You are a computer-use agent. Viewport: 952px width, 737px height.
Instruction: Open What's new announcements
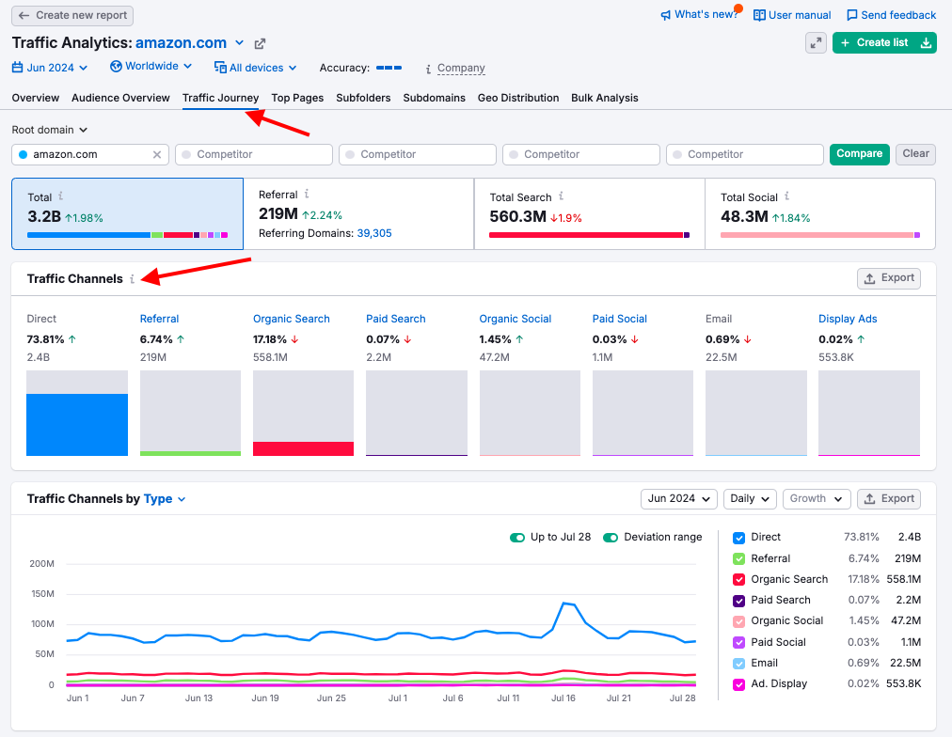pos(699,15)
